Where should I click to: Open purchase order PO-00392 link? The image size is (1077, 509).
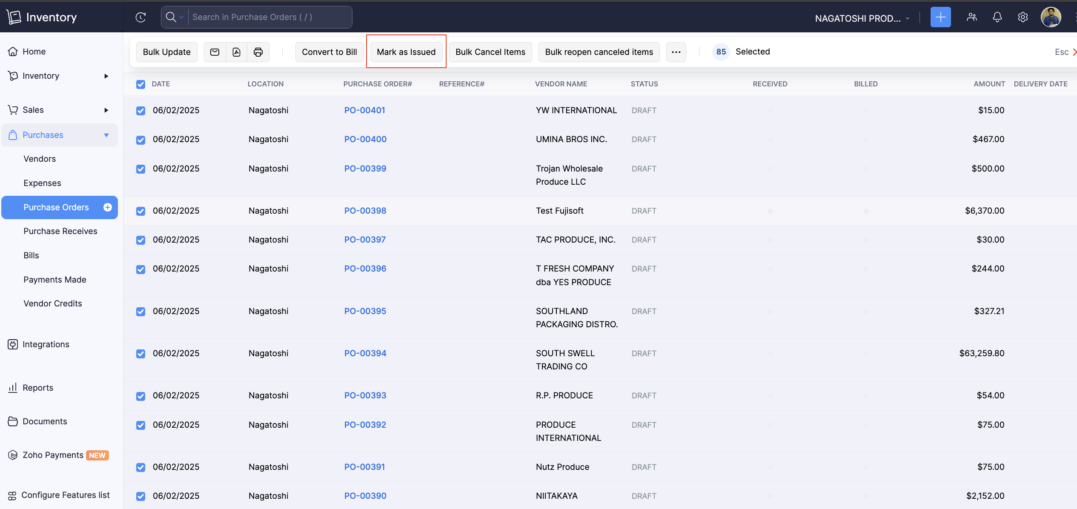pyautogui.click(x=365, y=425)
